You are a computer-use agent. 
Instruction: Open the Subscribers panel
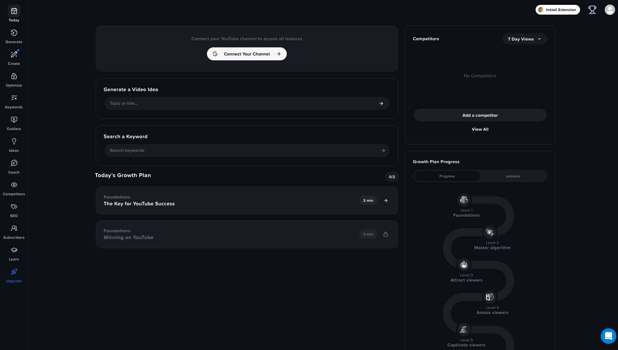(x=14, y=228)
